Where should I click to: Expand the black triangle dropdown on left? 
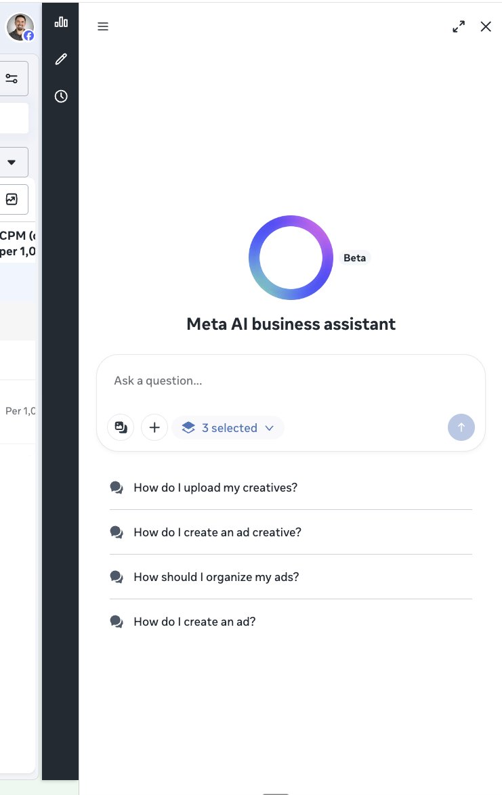12,163
